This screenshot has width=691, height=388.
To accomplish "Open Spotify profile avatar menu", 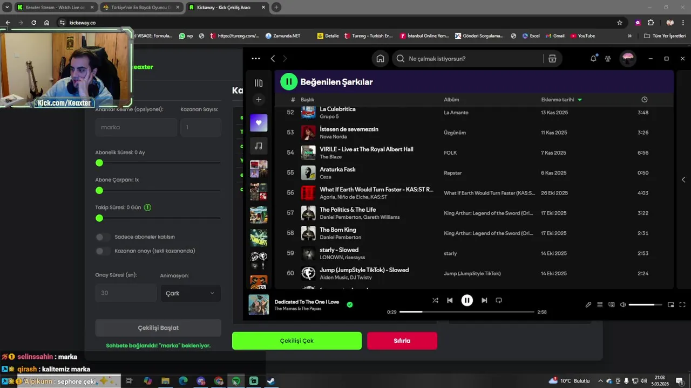I will click(x=627, y=59).
